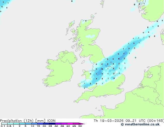Pick the 15 to 20 mm legend swatch
Viewport: 164px width, 127px height.
coord(40,124)
